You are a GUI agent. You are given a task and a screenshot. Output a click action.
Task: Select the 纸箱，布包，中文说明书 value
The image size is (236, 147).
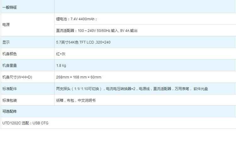tap(76, 101)
